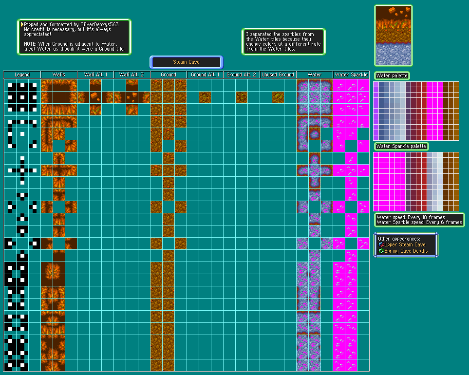Viewport: 469px width, 375px height.
Task: Click the green icon beside Spring Cave Depths
Action: 381,251
